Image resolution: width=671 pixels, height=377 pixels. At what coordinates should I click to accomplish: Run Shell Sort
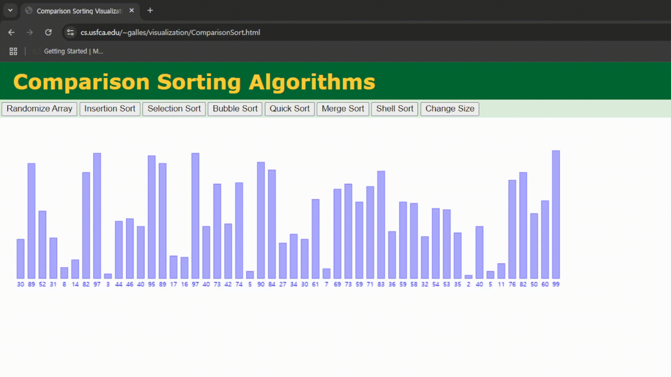click(x=394, y=109)
